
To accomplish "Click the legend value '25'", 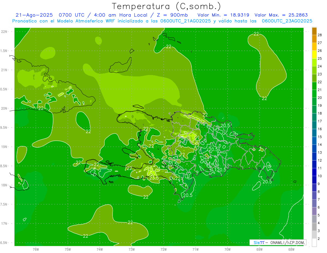I will tap(320, 58).
